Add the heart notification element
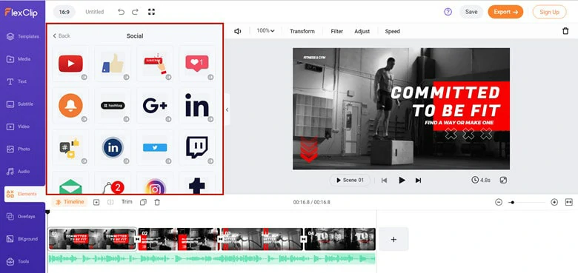This screenshot has height=273, width=578. click(x=197, y=64)
